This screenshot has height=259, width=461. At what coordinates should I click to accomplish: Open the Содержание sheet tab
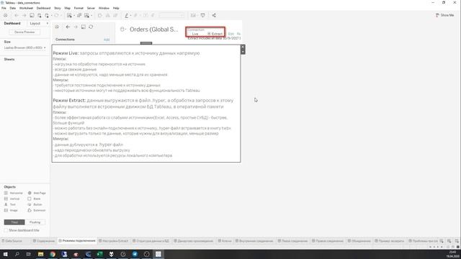44,241
